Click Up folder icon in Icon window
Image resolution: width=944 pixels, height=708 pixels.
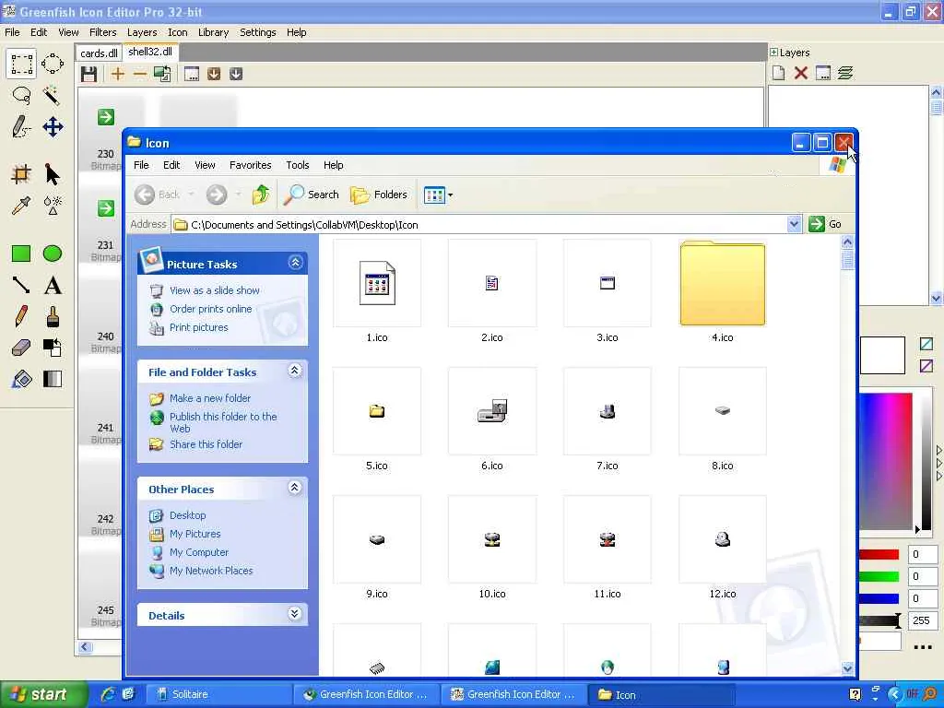click(261, 195)
